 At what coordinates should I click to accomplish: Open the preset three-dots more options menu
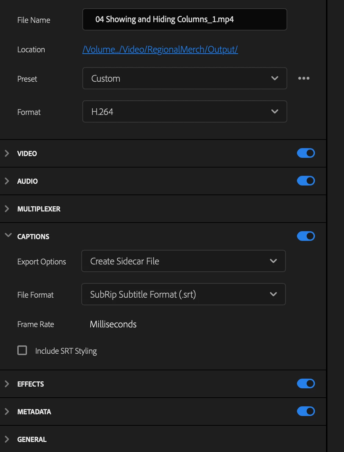[304, 78]
